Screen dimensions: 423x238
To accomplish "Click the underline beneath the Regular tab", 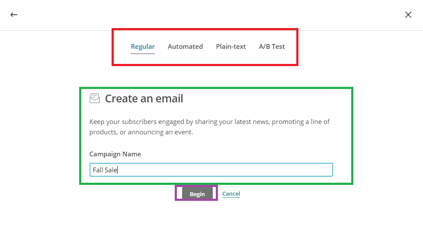I will [143, 54].
